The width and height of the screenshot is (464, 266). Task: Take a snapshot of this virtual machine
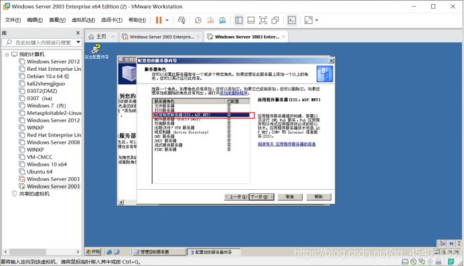[198, 20]
